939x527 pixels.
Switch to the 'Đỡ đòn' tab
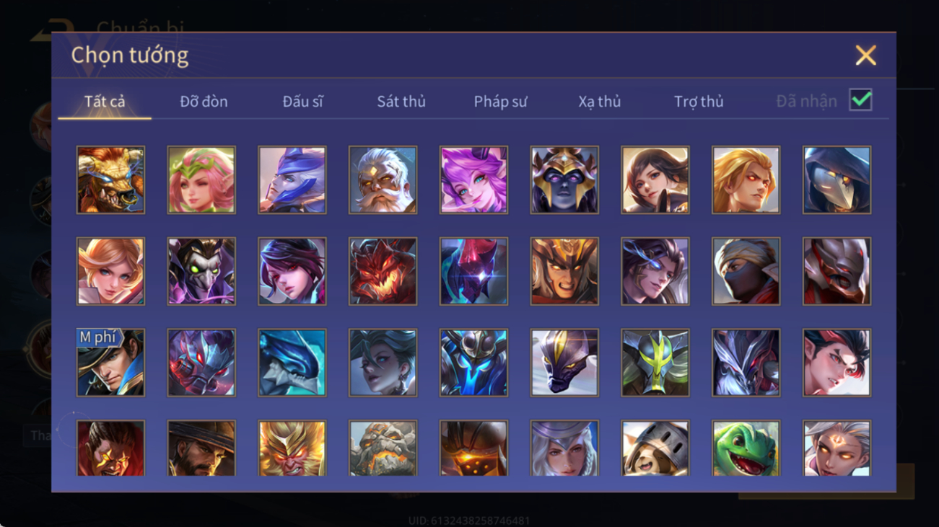click(204, 102)
